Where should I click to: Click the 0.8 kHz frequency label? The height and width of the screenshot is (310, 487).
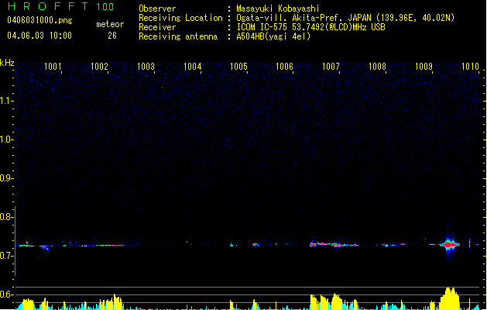[x=6, y=217]
